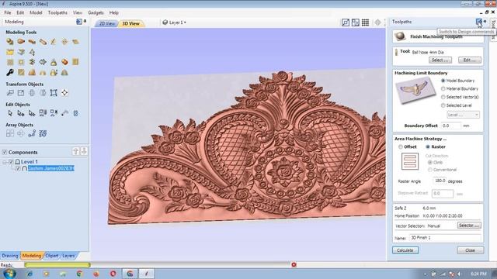Toggle the Level 1 visibility checkbox
The width and height of the screenshot is (497, 279).
[x=11, y=162]
